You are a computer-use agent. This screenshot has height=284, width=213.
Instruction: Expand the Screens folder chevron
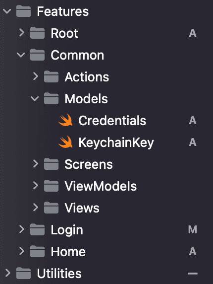36,164
